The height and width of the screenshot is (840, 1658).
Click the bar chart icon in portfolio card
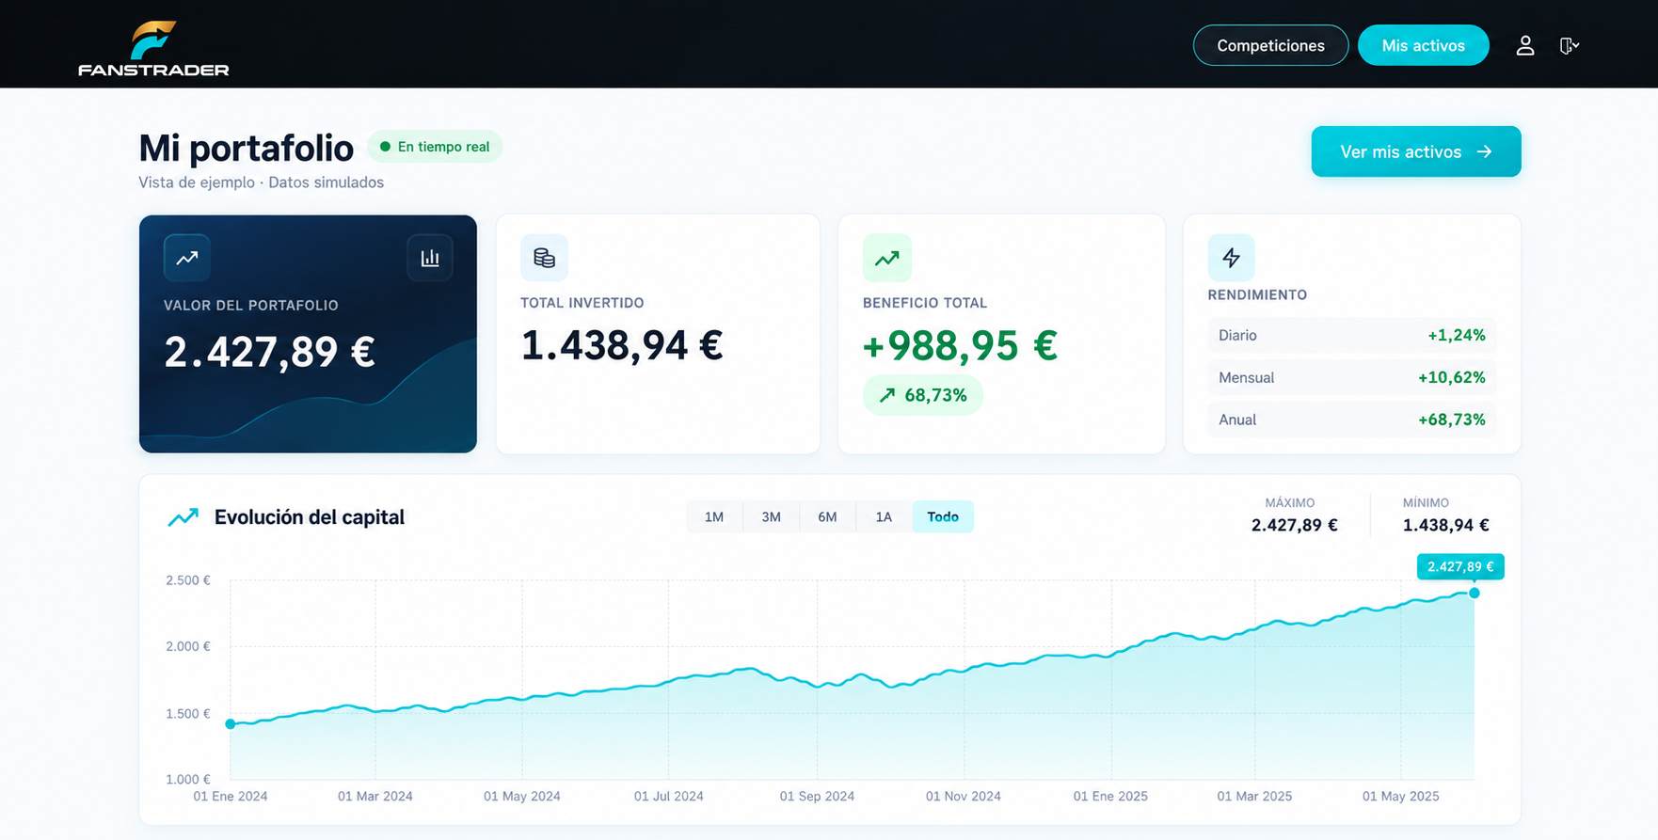(x=430, y=258)
